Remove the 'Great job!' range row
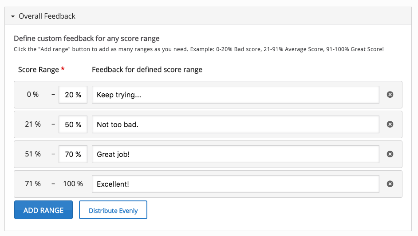Viewport: 418px width, 236px height. 390,154
